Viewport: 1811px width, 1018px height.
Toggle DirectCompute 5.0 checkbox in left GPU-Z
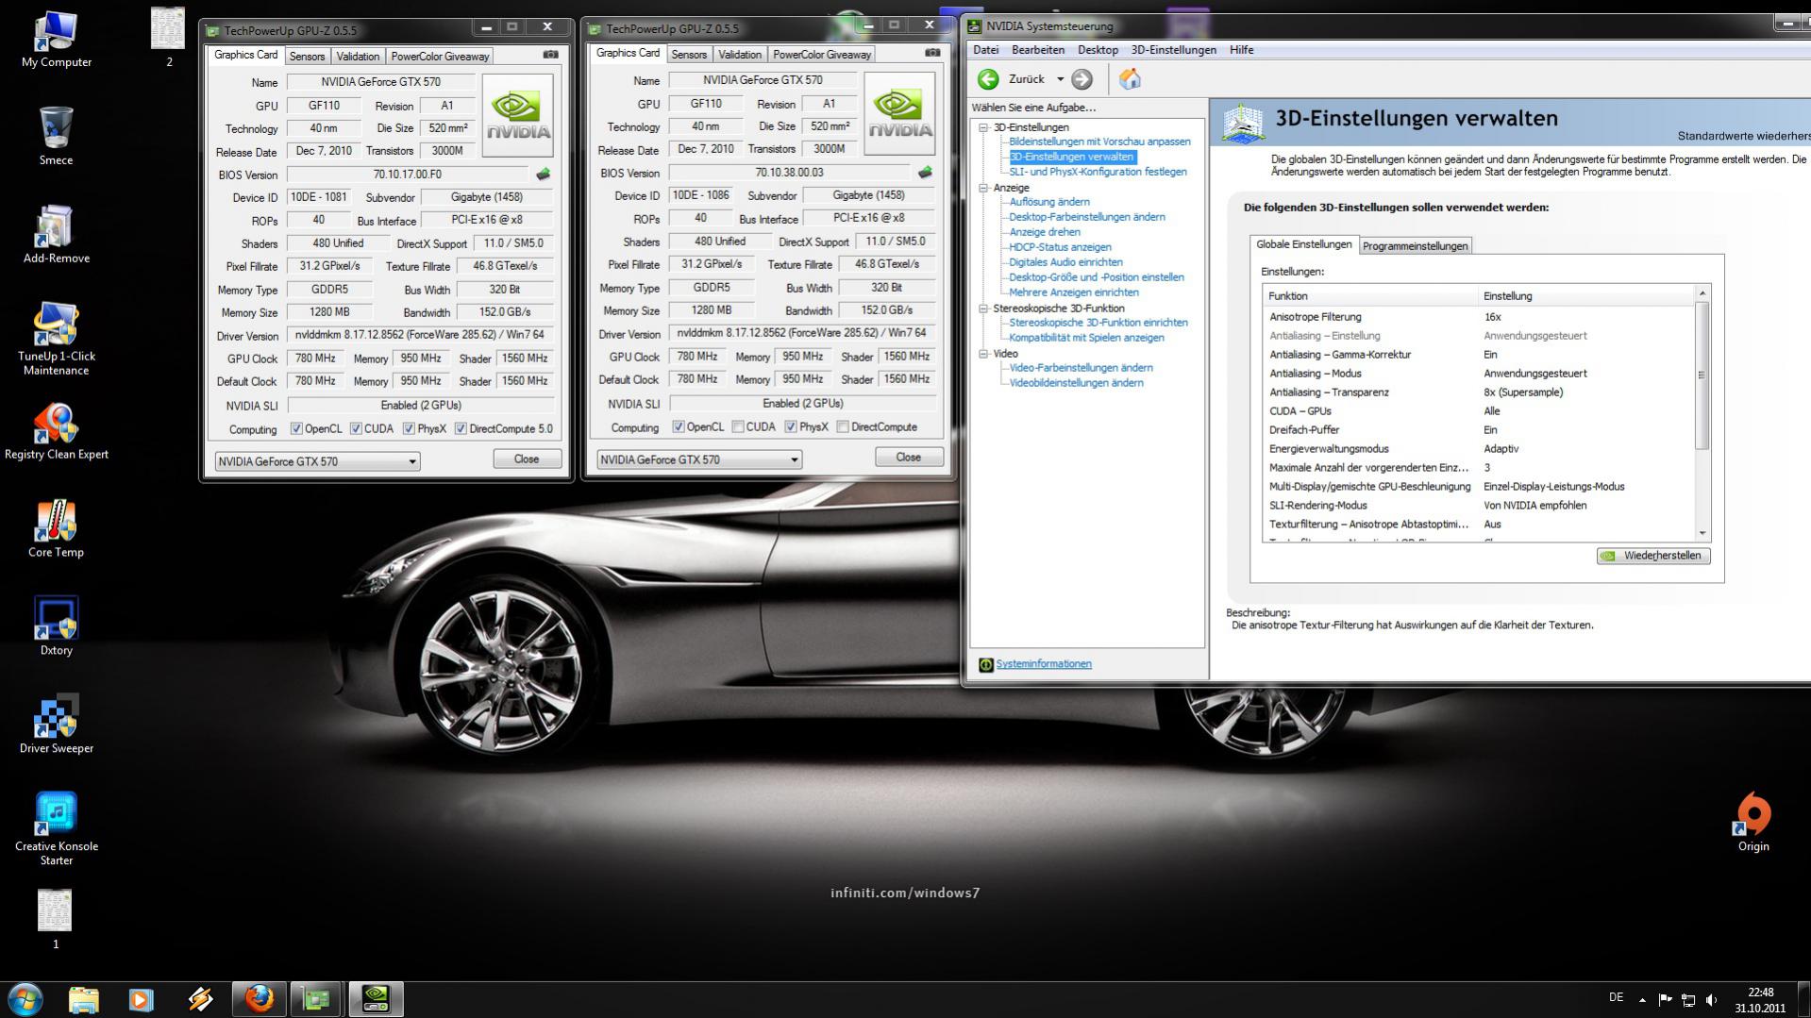pyautogui.click(x=461, y=429)
